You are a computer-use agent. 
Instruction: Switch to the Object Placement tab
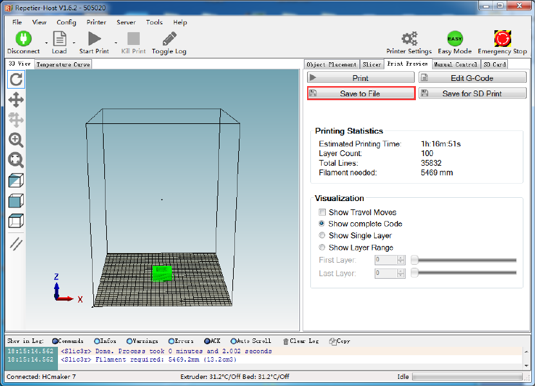[332, 64]
